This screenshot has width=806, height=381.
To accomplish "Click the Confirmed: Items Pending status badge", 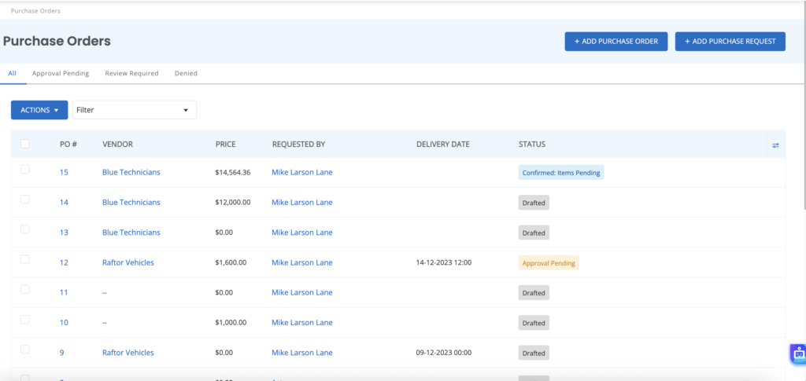I will click(x=561, y=173).
